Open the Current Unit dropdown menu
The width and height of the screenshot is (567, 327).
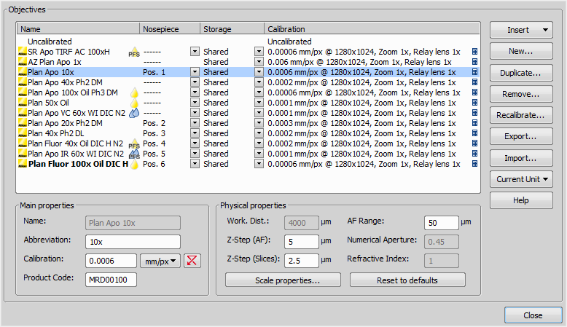[521, 178]
